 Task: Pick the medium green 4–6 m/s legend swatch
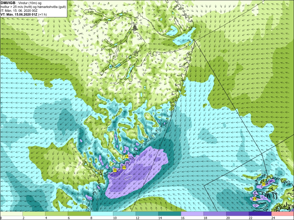click(57, 214)
